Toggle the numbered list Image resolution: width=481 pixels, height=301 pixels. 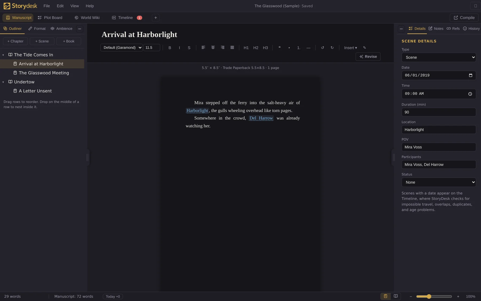click(x=299, y=48)
